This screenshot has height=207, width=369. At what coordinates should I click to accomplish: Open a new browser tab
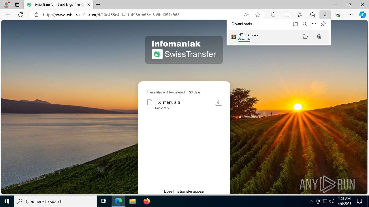pos(98,5)
